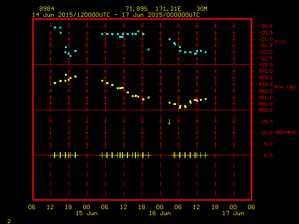Image resolution: width=299 pixels, height=224 pixels.
Task: Click the -22.0 temperature tick label
Action: 266,52
